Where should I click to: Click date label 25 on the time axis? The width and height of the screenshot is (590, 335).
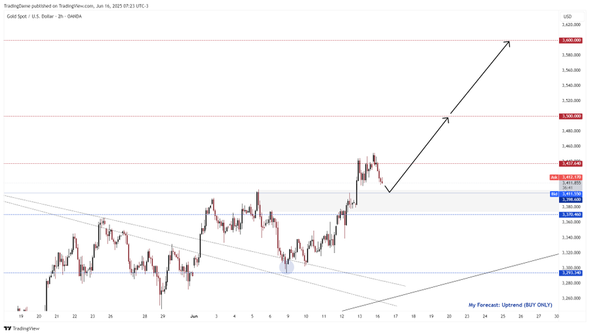[503, 317]
